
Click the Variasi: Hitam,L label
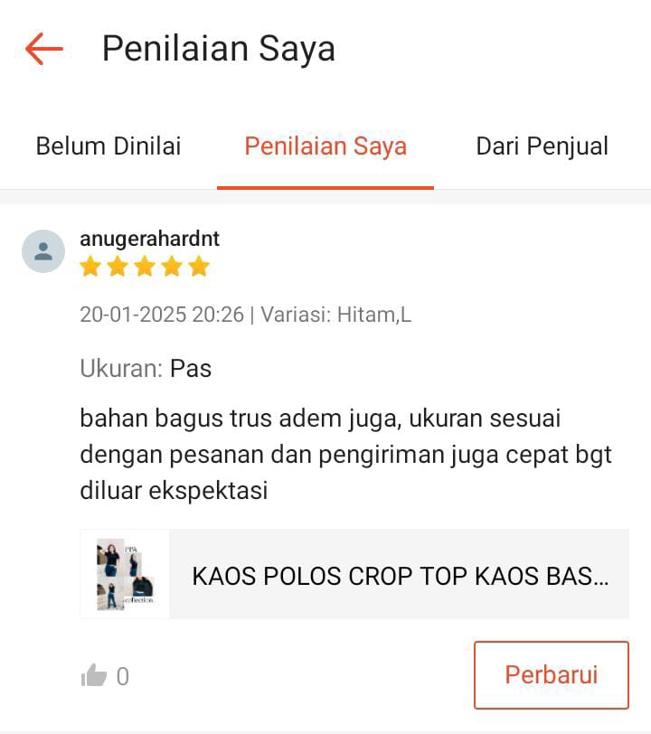(x=335, y=315)
